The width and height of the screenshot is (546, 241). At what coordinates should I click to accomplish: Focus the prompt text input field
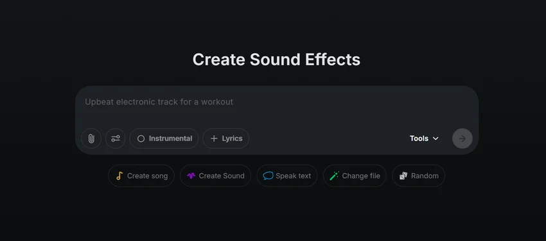(x=276, y=107)
